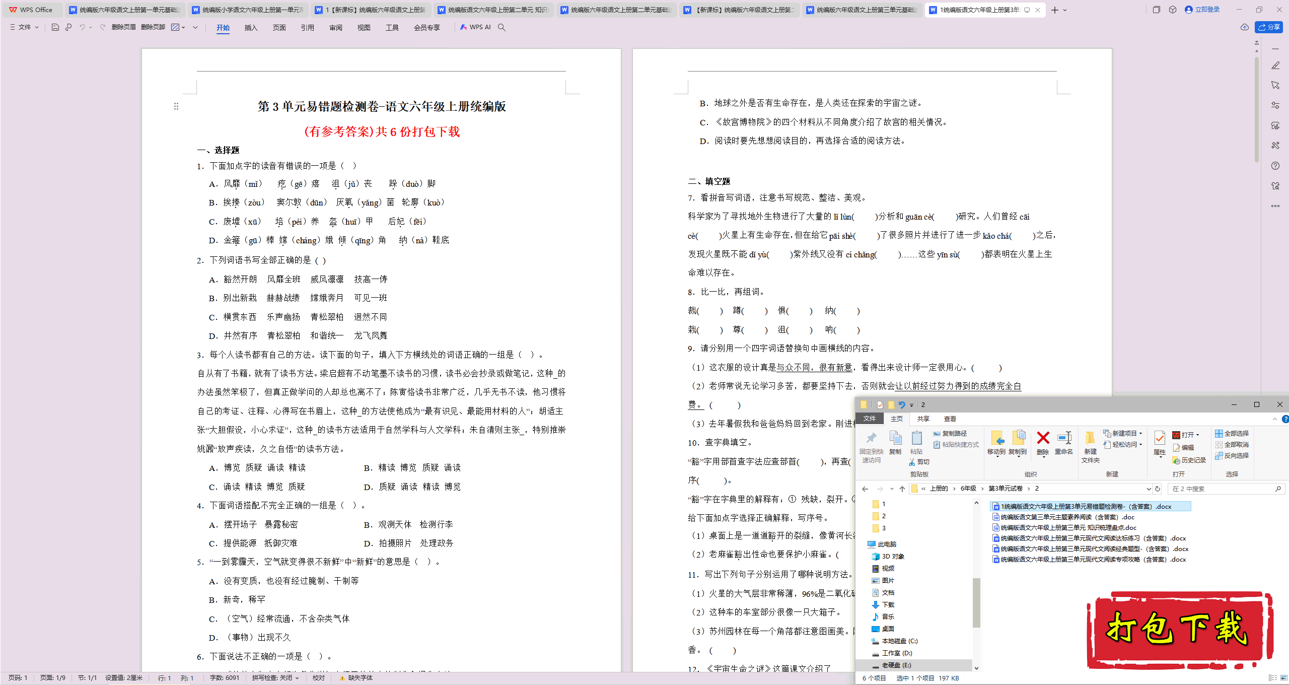Switch to Explorer 查看 tab
Screen dimensions: 1289x685
(x=950, y=419)
